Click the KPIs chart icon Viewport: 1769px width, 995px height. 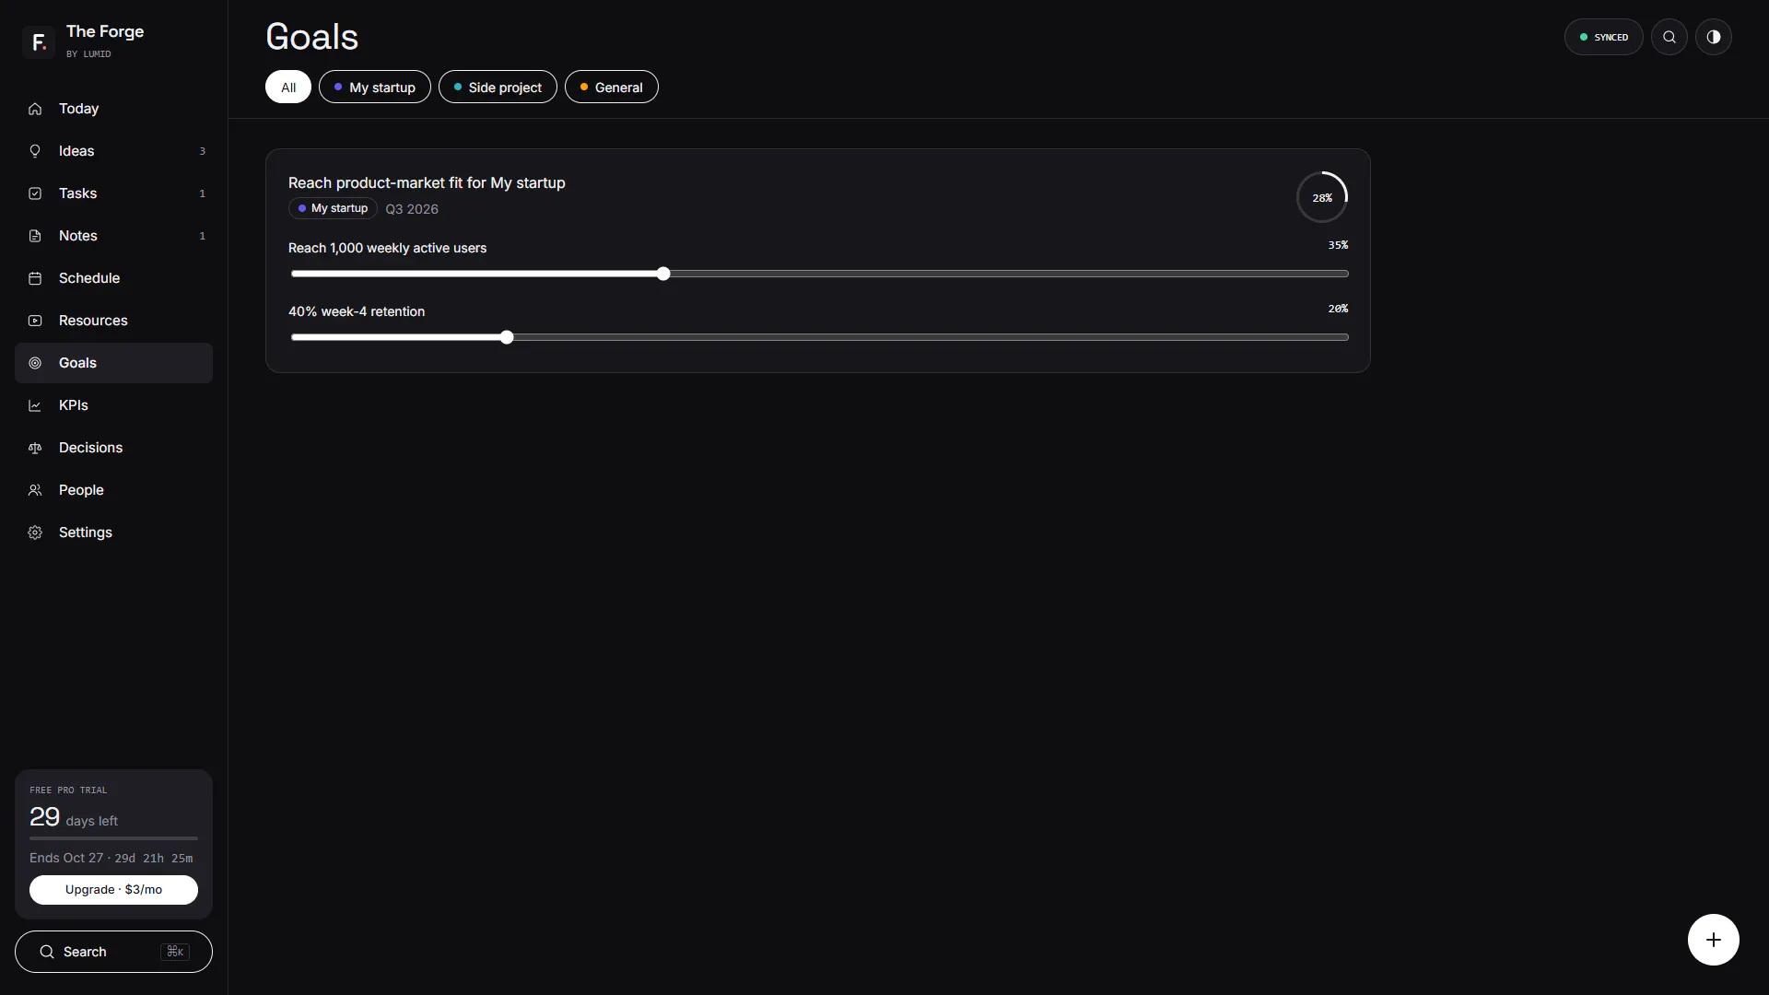pos(35,405)
